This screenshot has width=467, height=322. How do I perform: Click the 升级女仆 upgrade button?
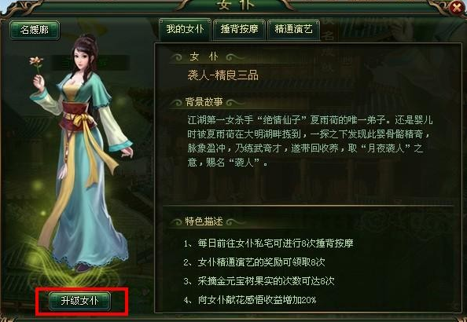[x=80, y=301]
